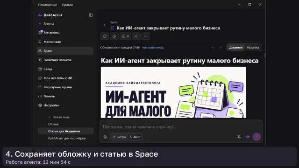The image size is (299, 168).
Task: Open the Общее topic
Action: tap(53, 124)
